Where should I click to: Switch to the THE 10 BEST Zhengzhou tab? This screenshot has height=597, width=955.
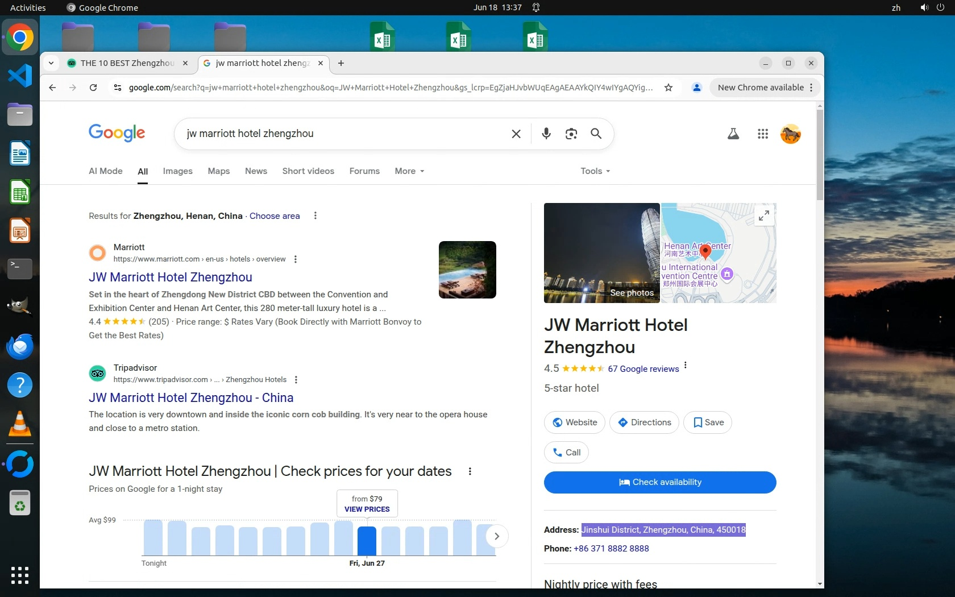tap(127, 63)
